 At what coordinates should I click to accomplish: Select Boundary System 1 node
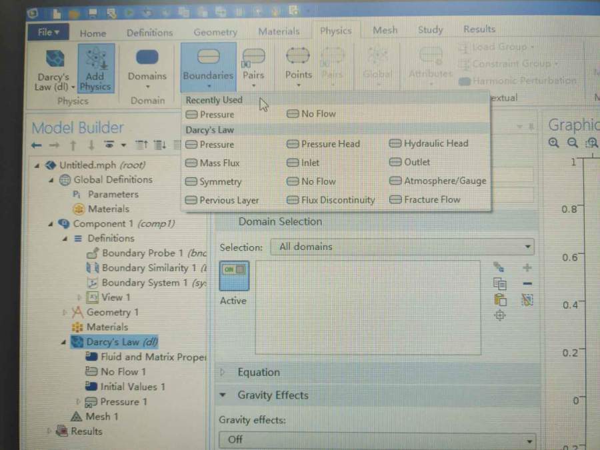[147, 283]
